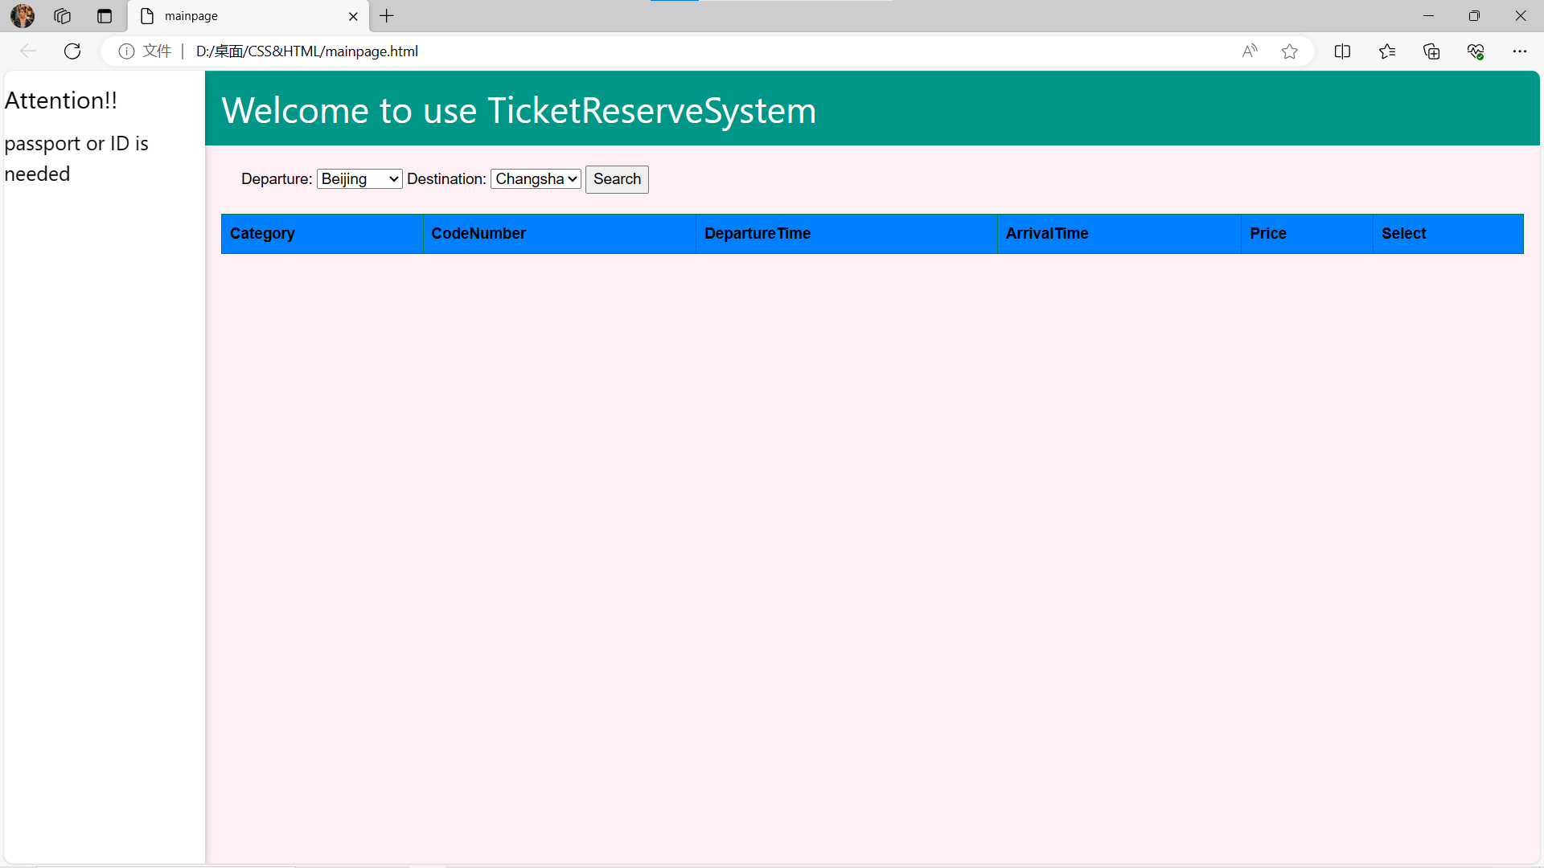Viewport: 1544px width, 868px height.
Task: Click the Destination label
Action: pyautogui.click(x=446, y=178)
